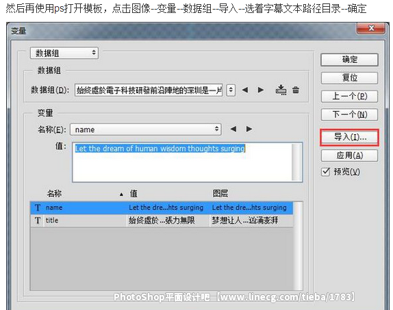Click the 应用(A) apply button
This screenshot has height=310, width=393.
tap(349, 155)
